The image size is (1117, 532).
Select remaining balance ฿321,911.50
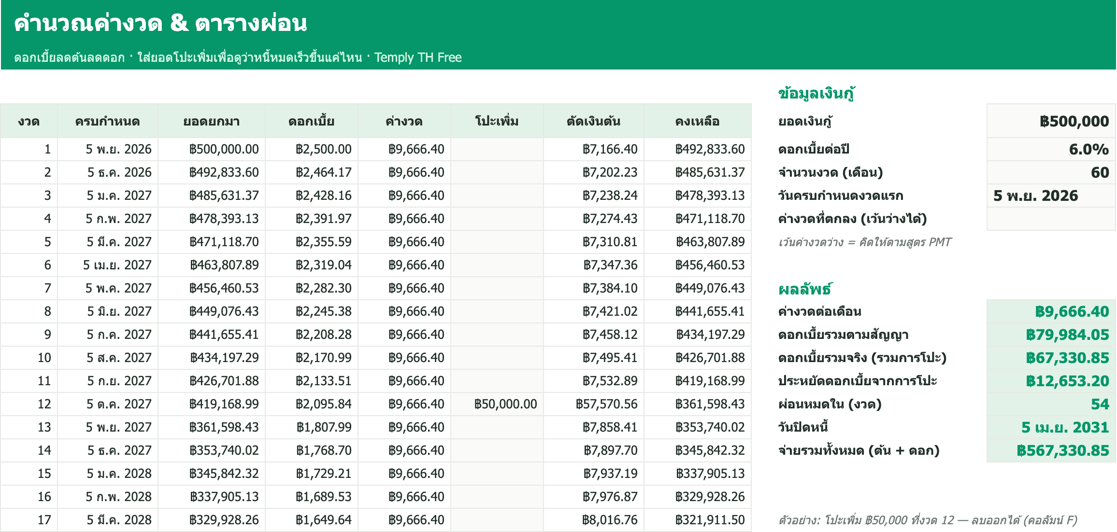coord(697,520)
